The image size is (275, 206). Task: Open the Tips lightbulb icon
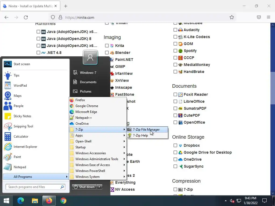(8, 75)
